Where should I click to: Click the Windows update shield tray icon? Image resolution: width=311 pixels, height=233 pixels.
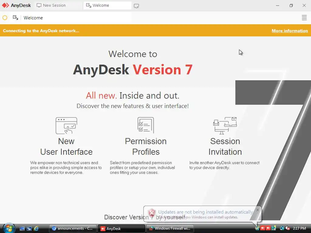[257, 228]
